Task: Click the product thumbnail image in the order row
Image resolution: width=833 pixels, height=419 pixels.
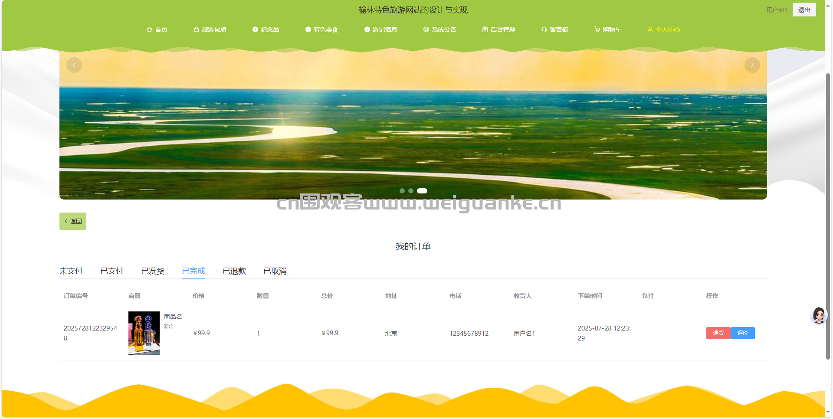Action: (144, 333)
